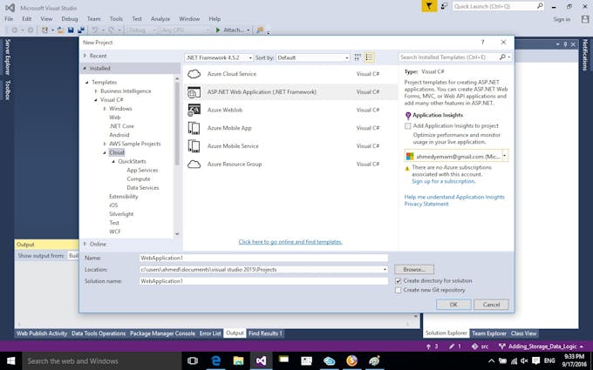
Task: Expand the Business Intelligence tree node
Action: pos(96,91)
